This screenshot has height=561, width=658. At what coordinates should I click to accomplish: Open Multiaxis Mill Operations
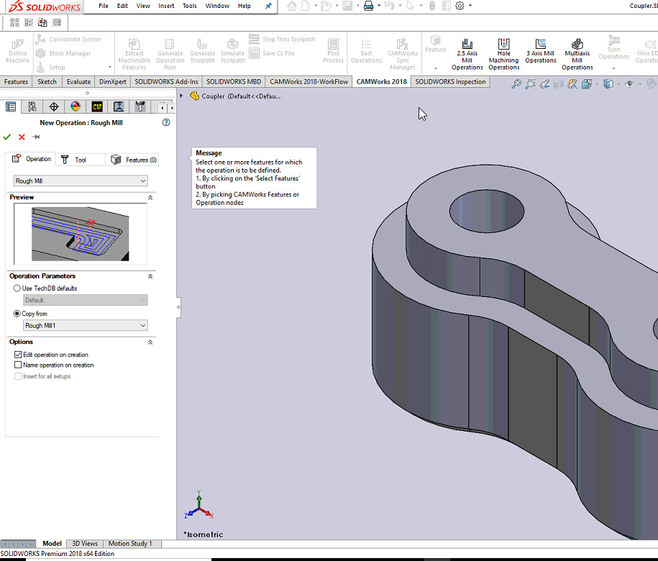577,54
